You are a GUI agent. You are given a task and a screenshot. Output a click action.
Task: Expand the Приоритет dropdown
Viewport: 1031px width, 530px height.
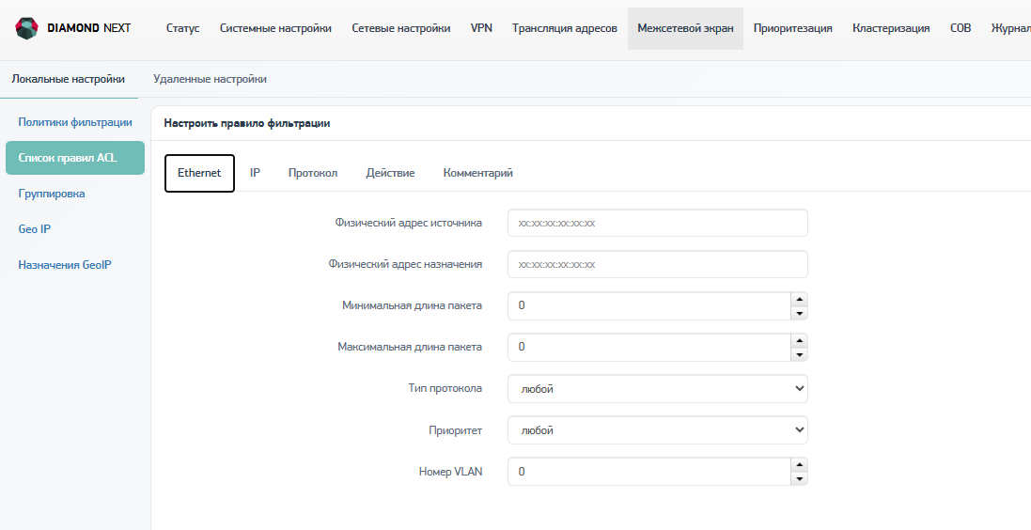tap(658, 430)
